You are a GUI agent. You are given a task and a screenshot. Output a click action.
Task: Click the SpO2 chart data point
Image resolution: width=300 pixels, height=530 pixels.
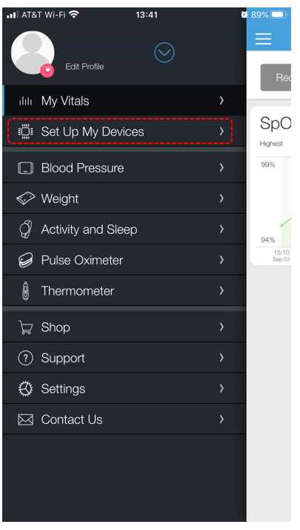[x=281, y=225]
